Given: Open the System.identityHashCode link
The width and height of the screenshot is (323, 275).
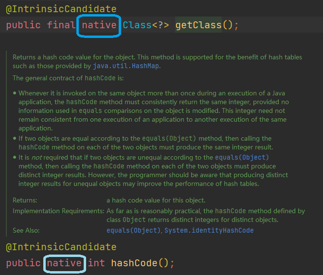Looking at the screenshot, I should 209,230.
